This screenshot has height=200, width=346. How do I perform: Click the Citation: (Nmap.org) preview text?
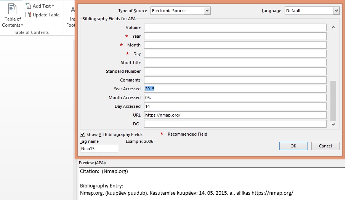(104, 171)
